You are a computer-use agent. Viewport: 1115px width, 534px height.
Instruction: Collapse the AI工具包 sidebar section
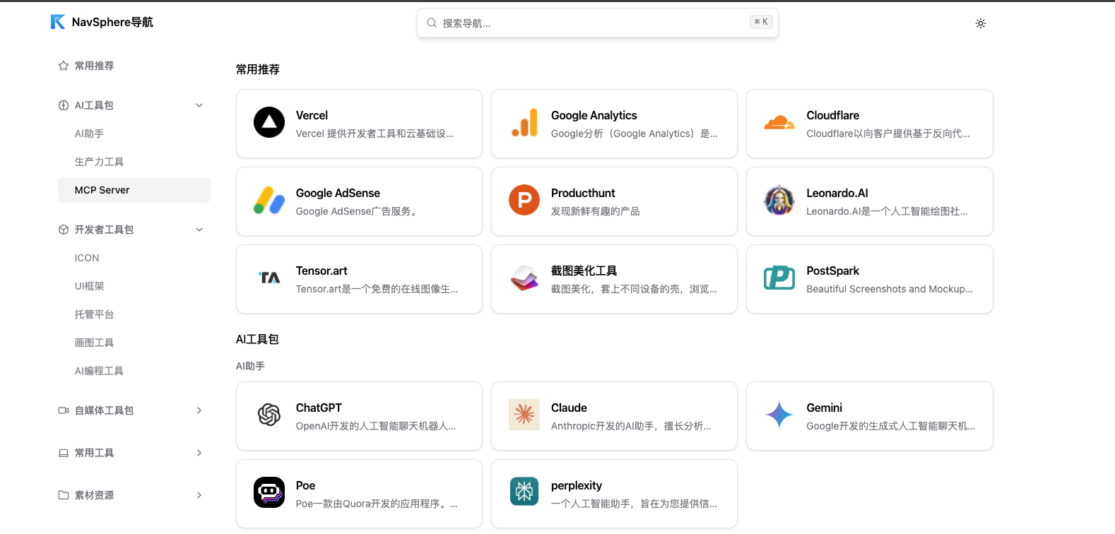coord(199,105)
